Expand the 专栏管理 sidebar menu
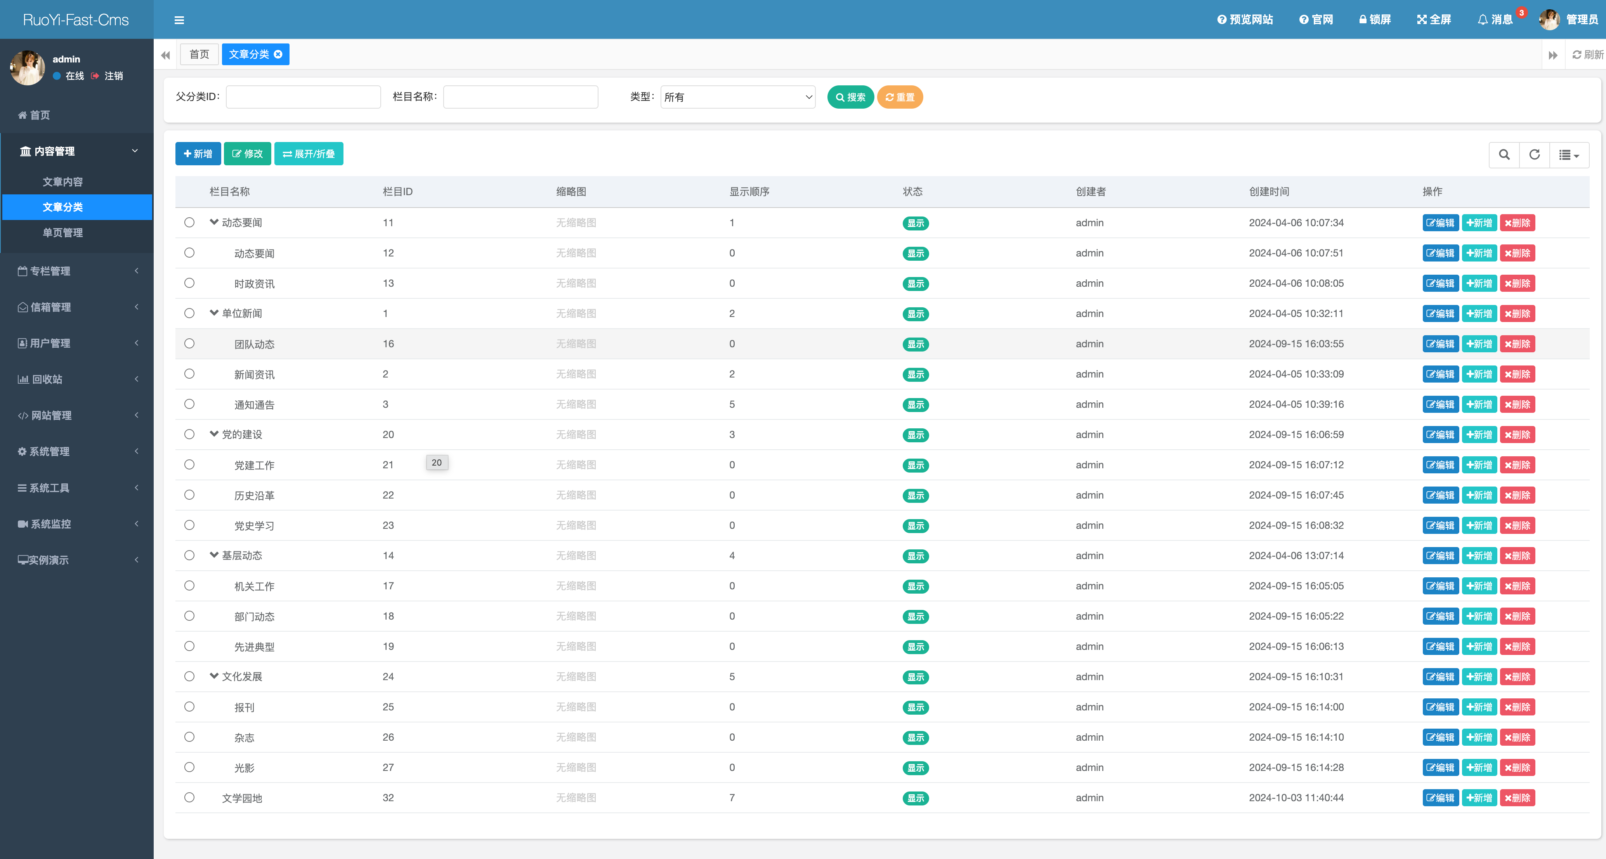Screen dimensions: 1606x859 77,271
